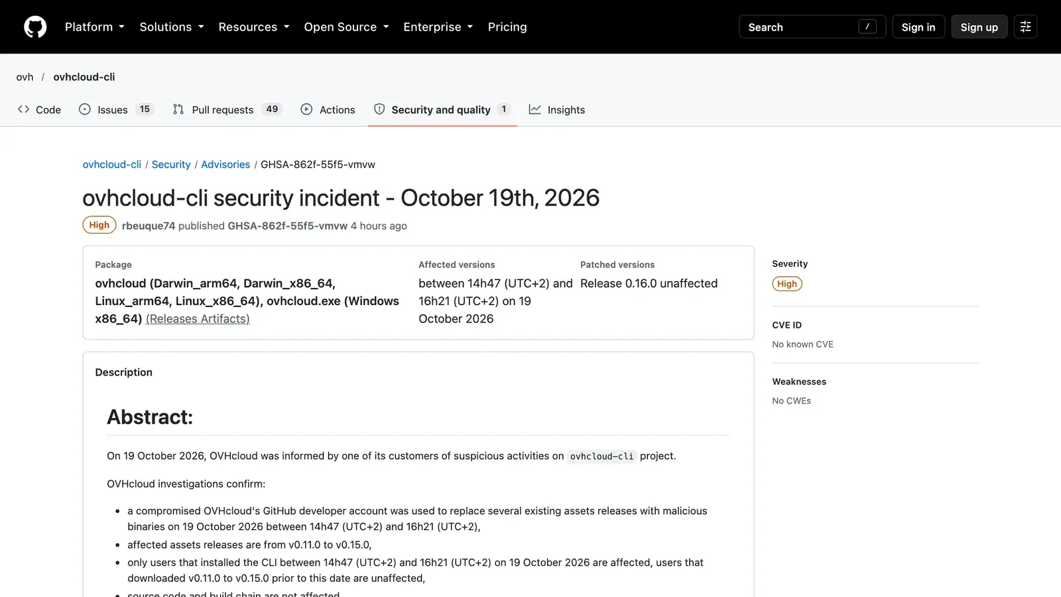Open appearance settings icon in header

tap(1025, 27)
